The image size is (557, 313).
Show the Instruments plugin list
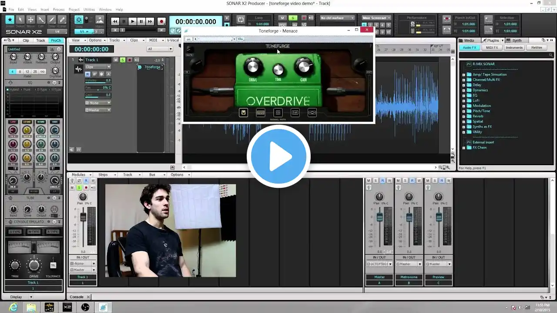[514, 47]
